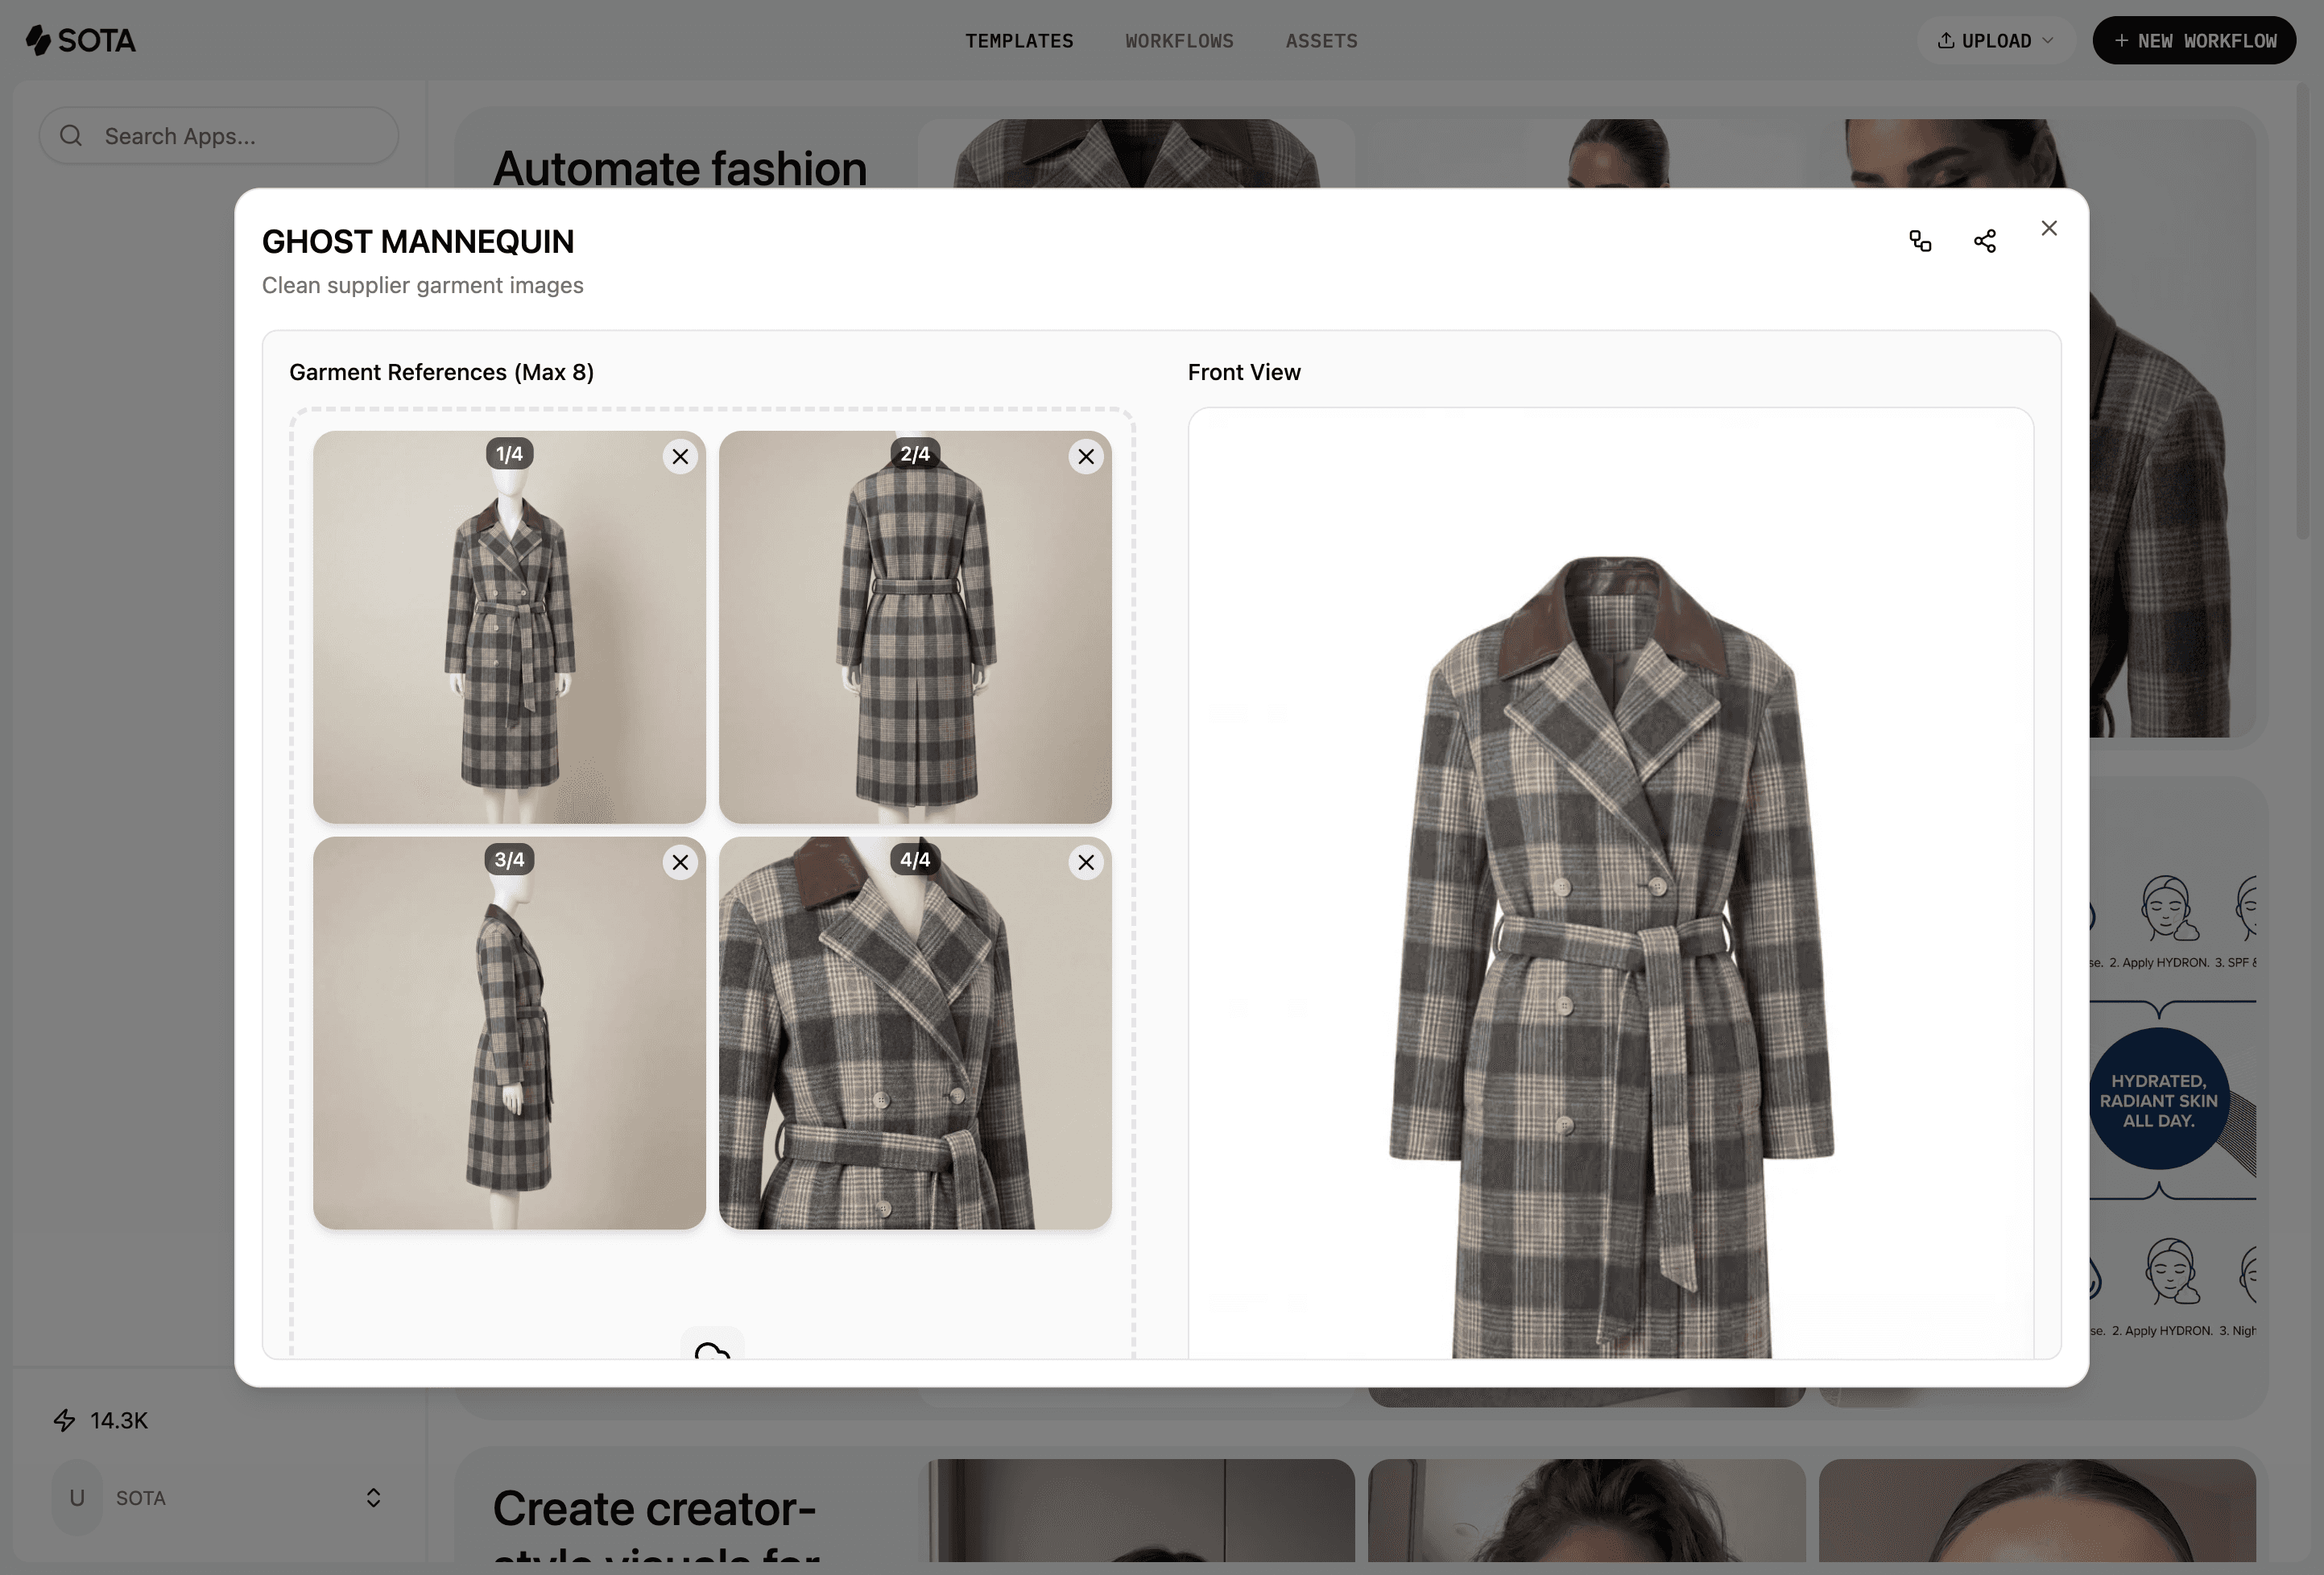Expand the SOTA workspace switcher
The height and width of the screenshot is (1575, 2324).
pos(373,1497)
